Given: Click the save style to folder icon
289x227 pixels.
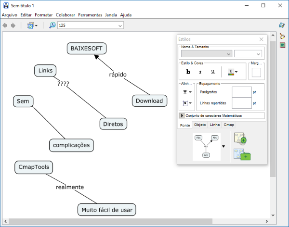Looking at the screenshot, I should pos(242,154).
